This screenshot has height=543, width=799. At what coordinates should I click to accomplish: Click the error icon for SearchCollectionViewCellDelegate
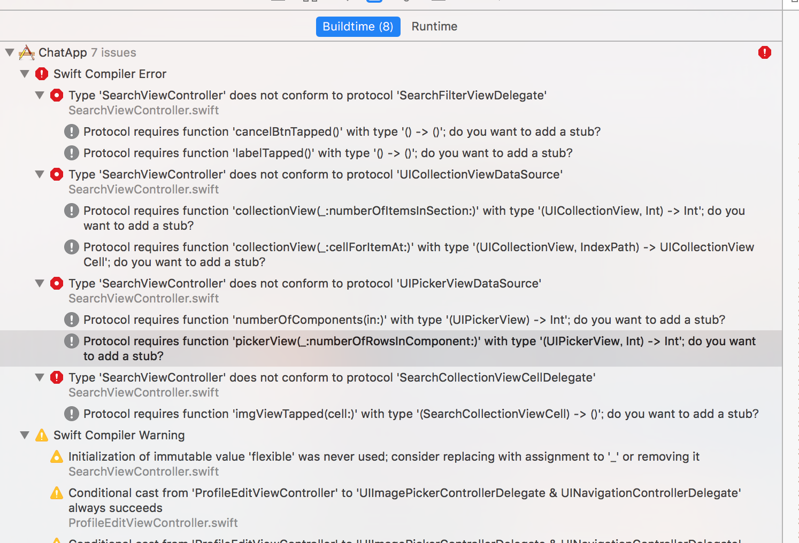click(57, 377)
